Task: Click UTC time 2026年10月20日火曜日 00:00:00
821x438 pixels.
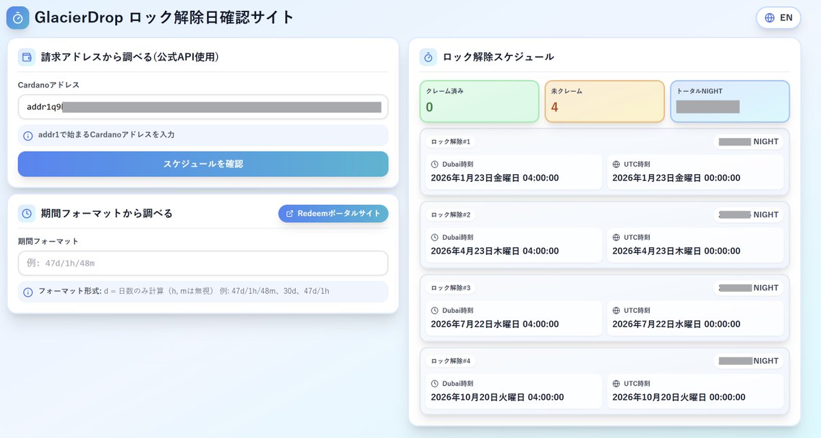Action: coord(679,397)
